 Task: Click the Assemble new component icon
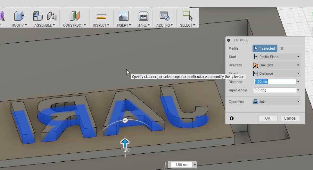(x=37, y=16)
